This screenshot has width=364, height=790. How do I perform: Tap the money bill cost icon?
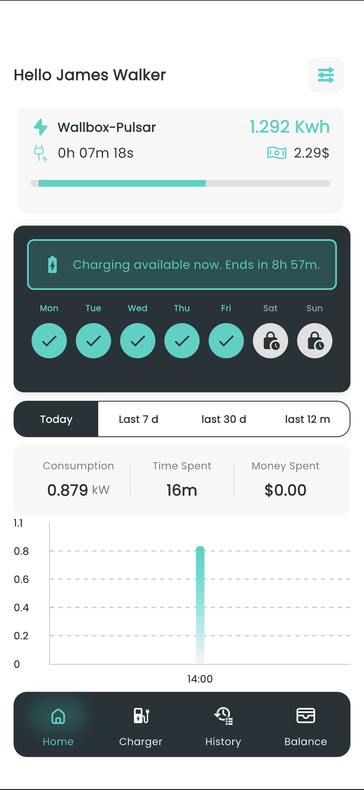click(276, 153)
